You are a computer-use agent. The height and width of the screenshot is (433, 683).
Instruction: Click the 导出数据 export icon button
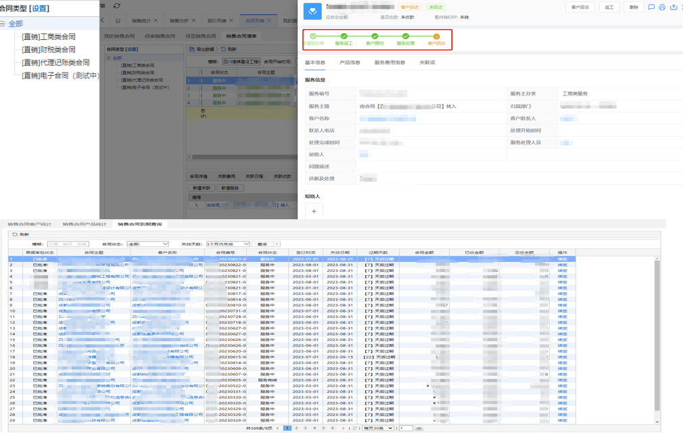click(202, 49)
